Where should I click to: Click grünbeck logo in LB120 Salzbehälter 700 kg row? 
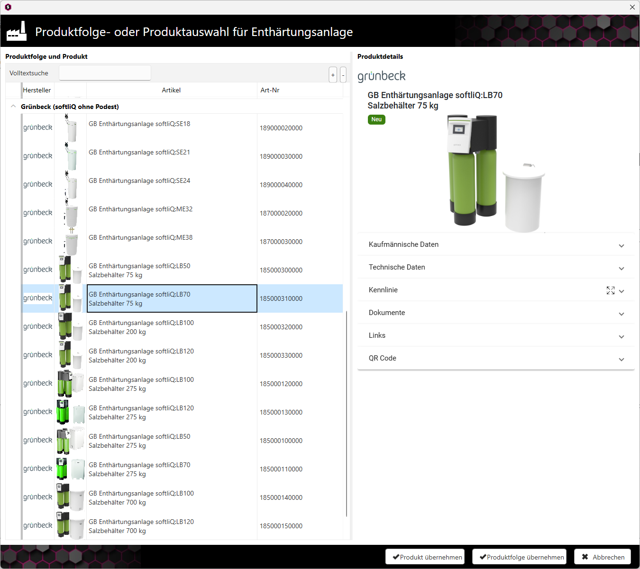[x=38, y=525]
